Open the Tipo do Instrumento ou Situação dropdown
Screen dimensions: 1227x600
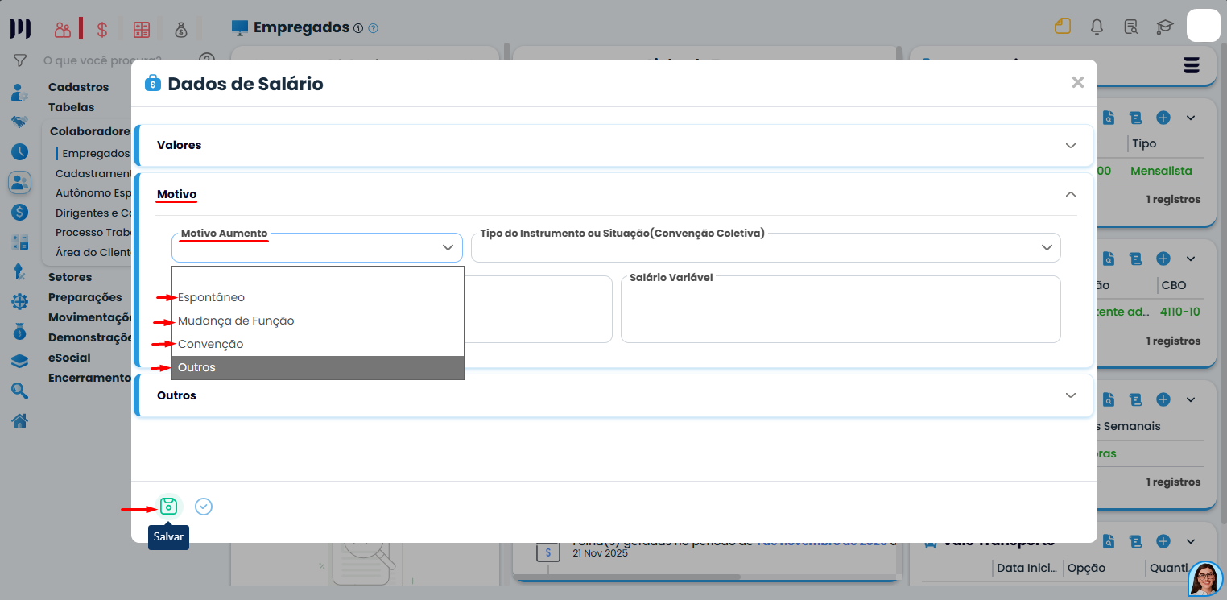[766, 247]
